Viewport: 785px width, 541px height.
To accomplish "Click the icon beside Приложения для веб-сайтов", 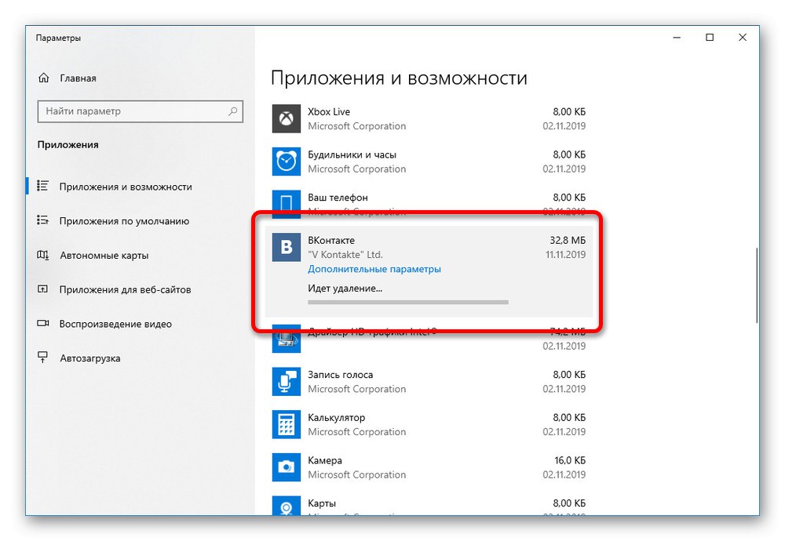I will pos(43,289).
